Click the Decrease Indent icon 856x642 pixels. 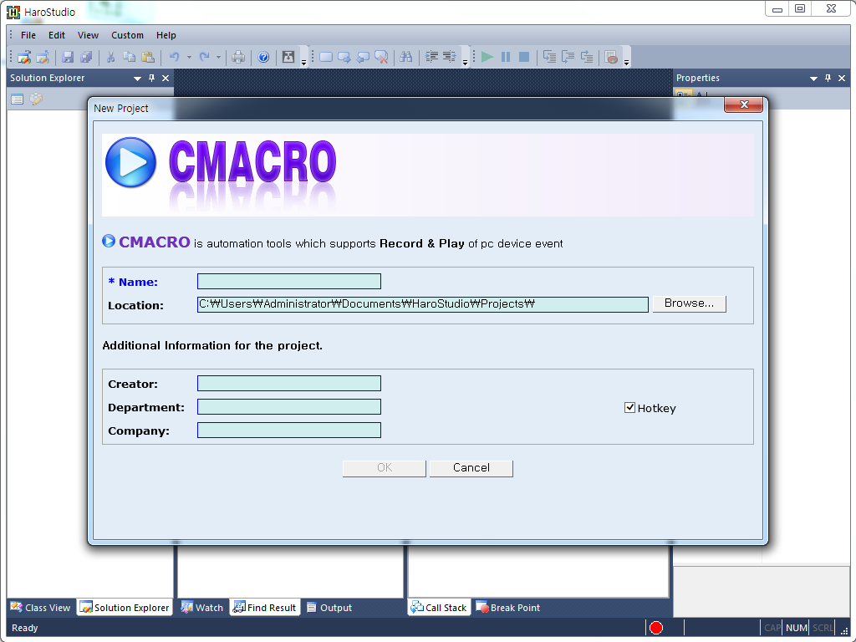[449, 57]
